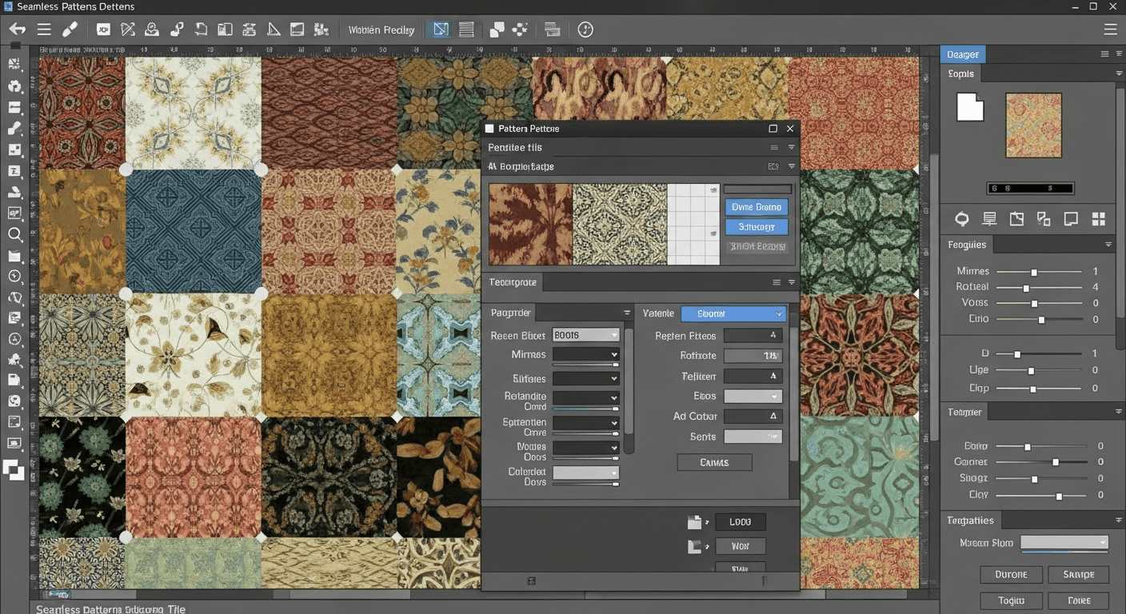Switch to the Topis tab in the right panel

click(960, 73)
